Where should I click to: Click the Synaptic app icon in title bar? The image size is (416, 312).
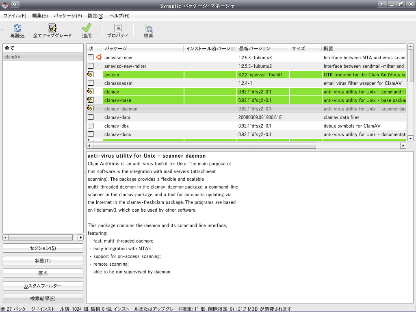click(x=5, y=4)
